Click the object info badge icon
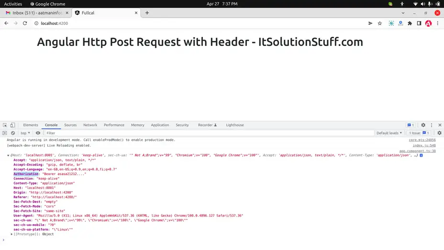 pyautogui.click(x=422, y=155)
